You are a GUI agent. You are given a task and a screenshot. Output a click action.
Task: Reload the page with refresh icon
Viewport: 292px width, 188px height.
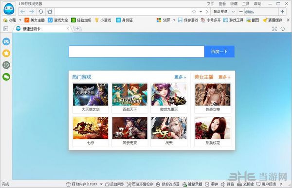[41, 12]
